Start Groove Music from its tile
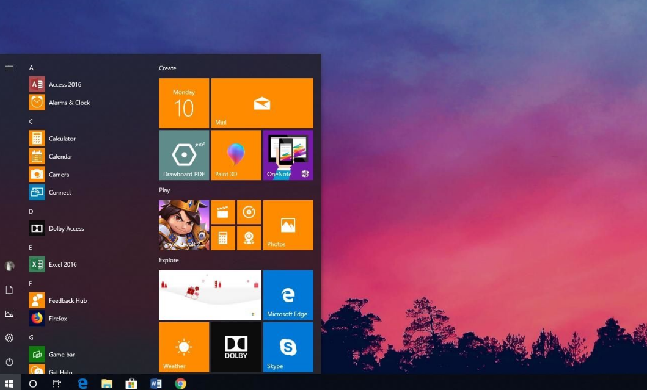 pos(249,212)
